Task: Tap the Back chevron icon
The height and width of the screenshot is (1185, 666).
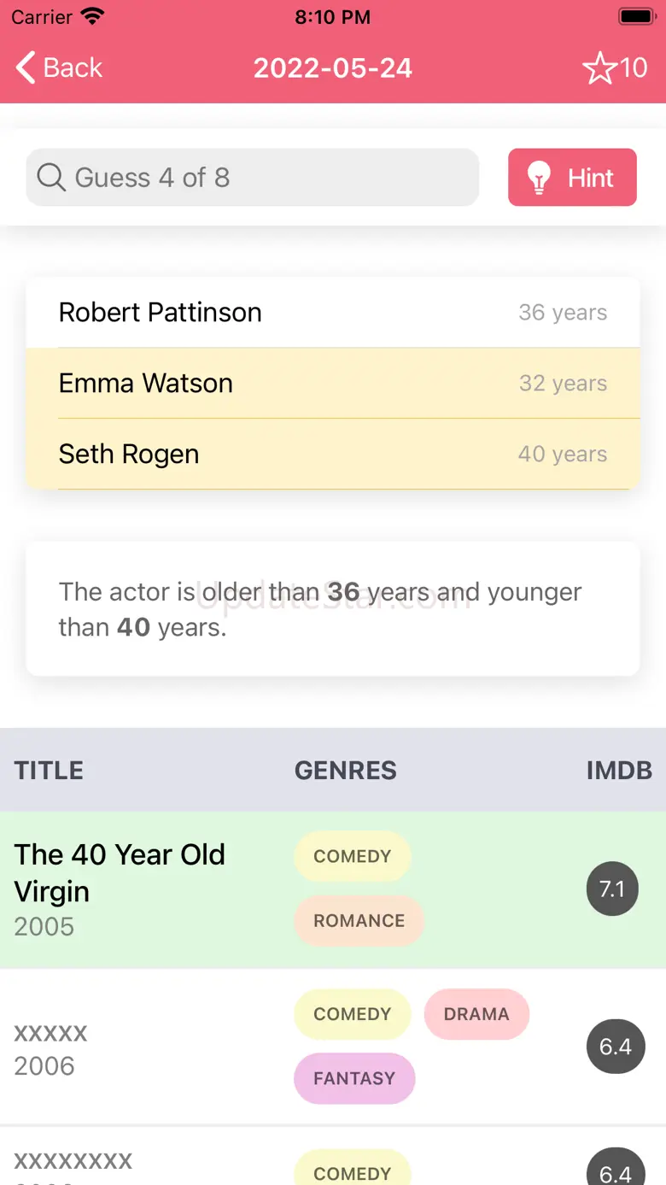Action: pyautogui.click(x=26, y=67)
